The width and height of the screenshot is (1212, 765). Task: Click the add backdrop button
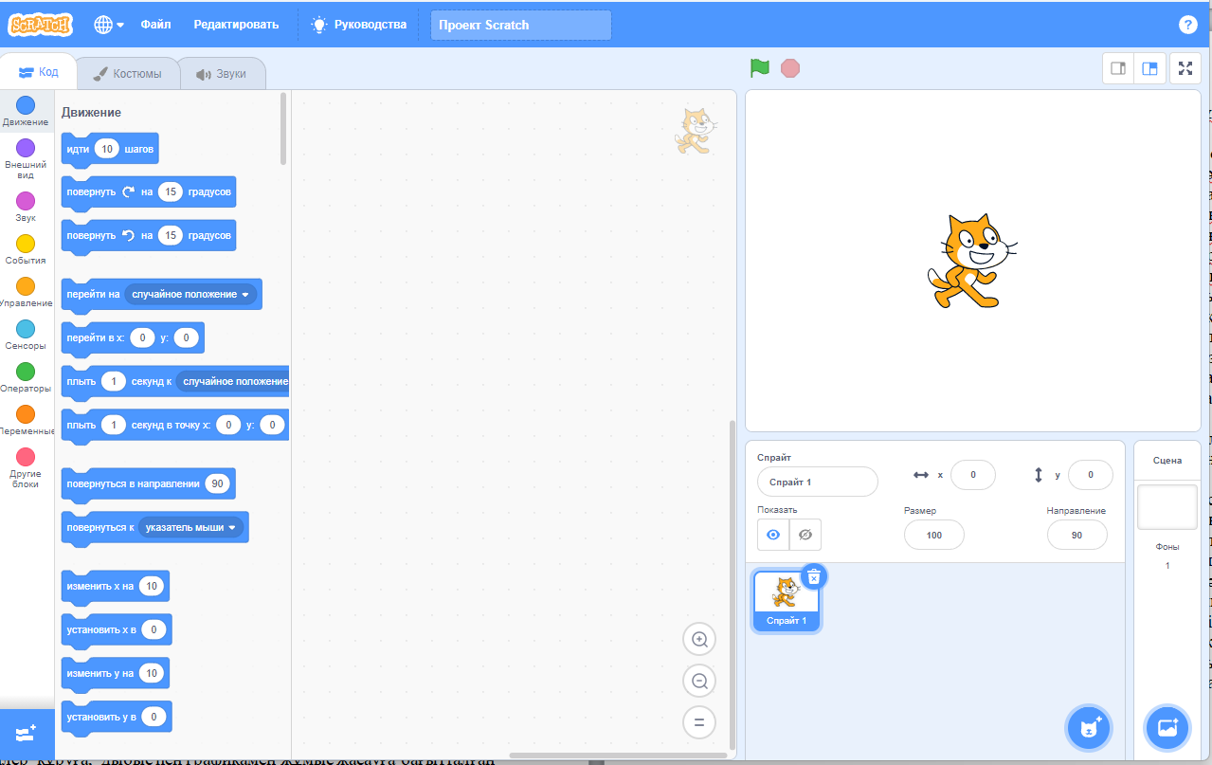[x=1167, y=728]
